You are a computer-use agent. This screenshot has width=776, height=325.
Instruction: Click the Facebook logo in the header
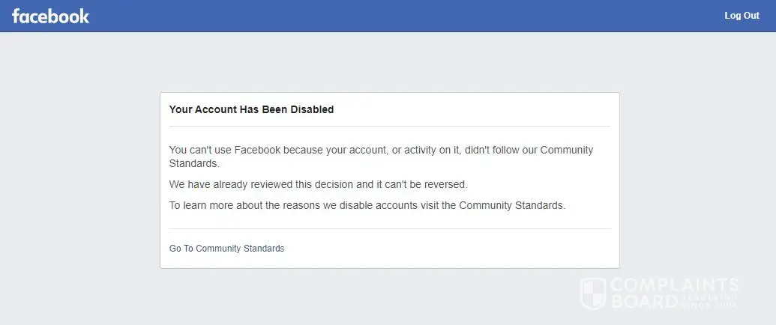point(50,16)
